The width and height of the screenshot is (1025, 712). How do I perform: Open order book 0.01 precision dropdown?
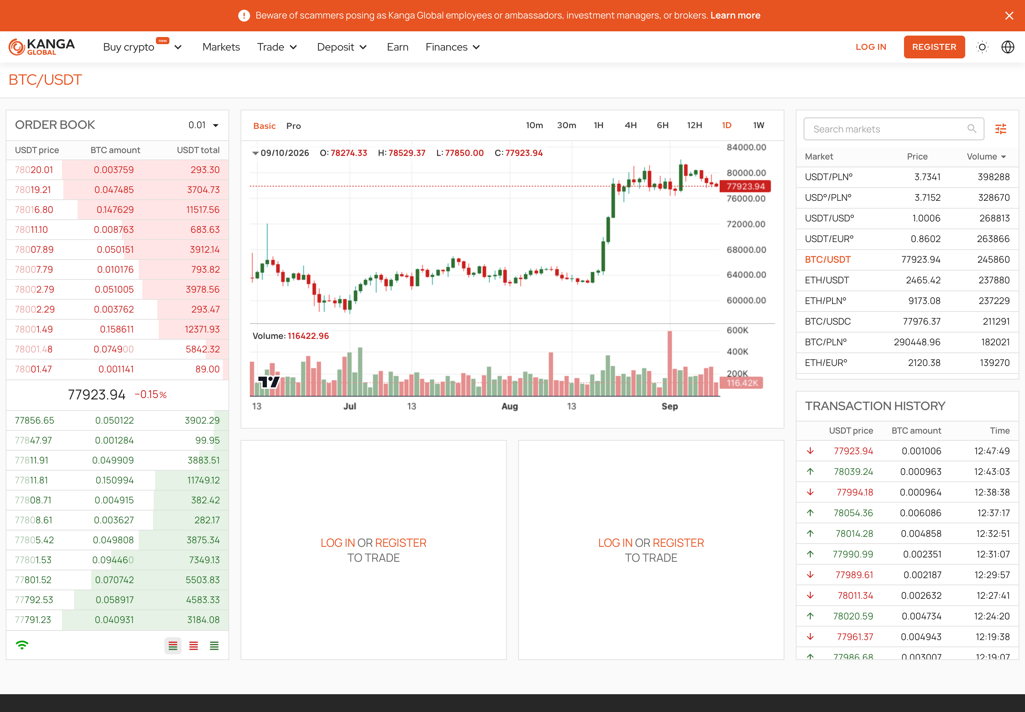(203, 125)
